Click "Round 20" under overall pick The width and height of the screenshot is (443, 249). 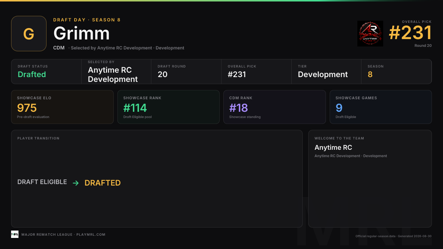point(423,46)
